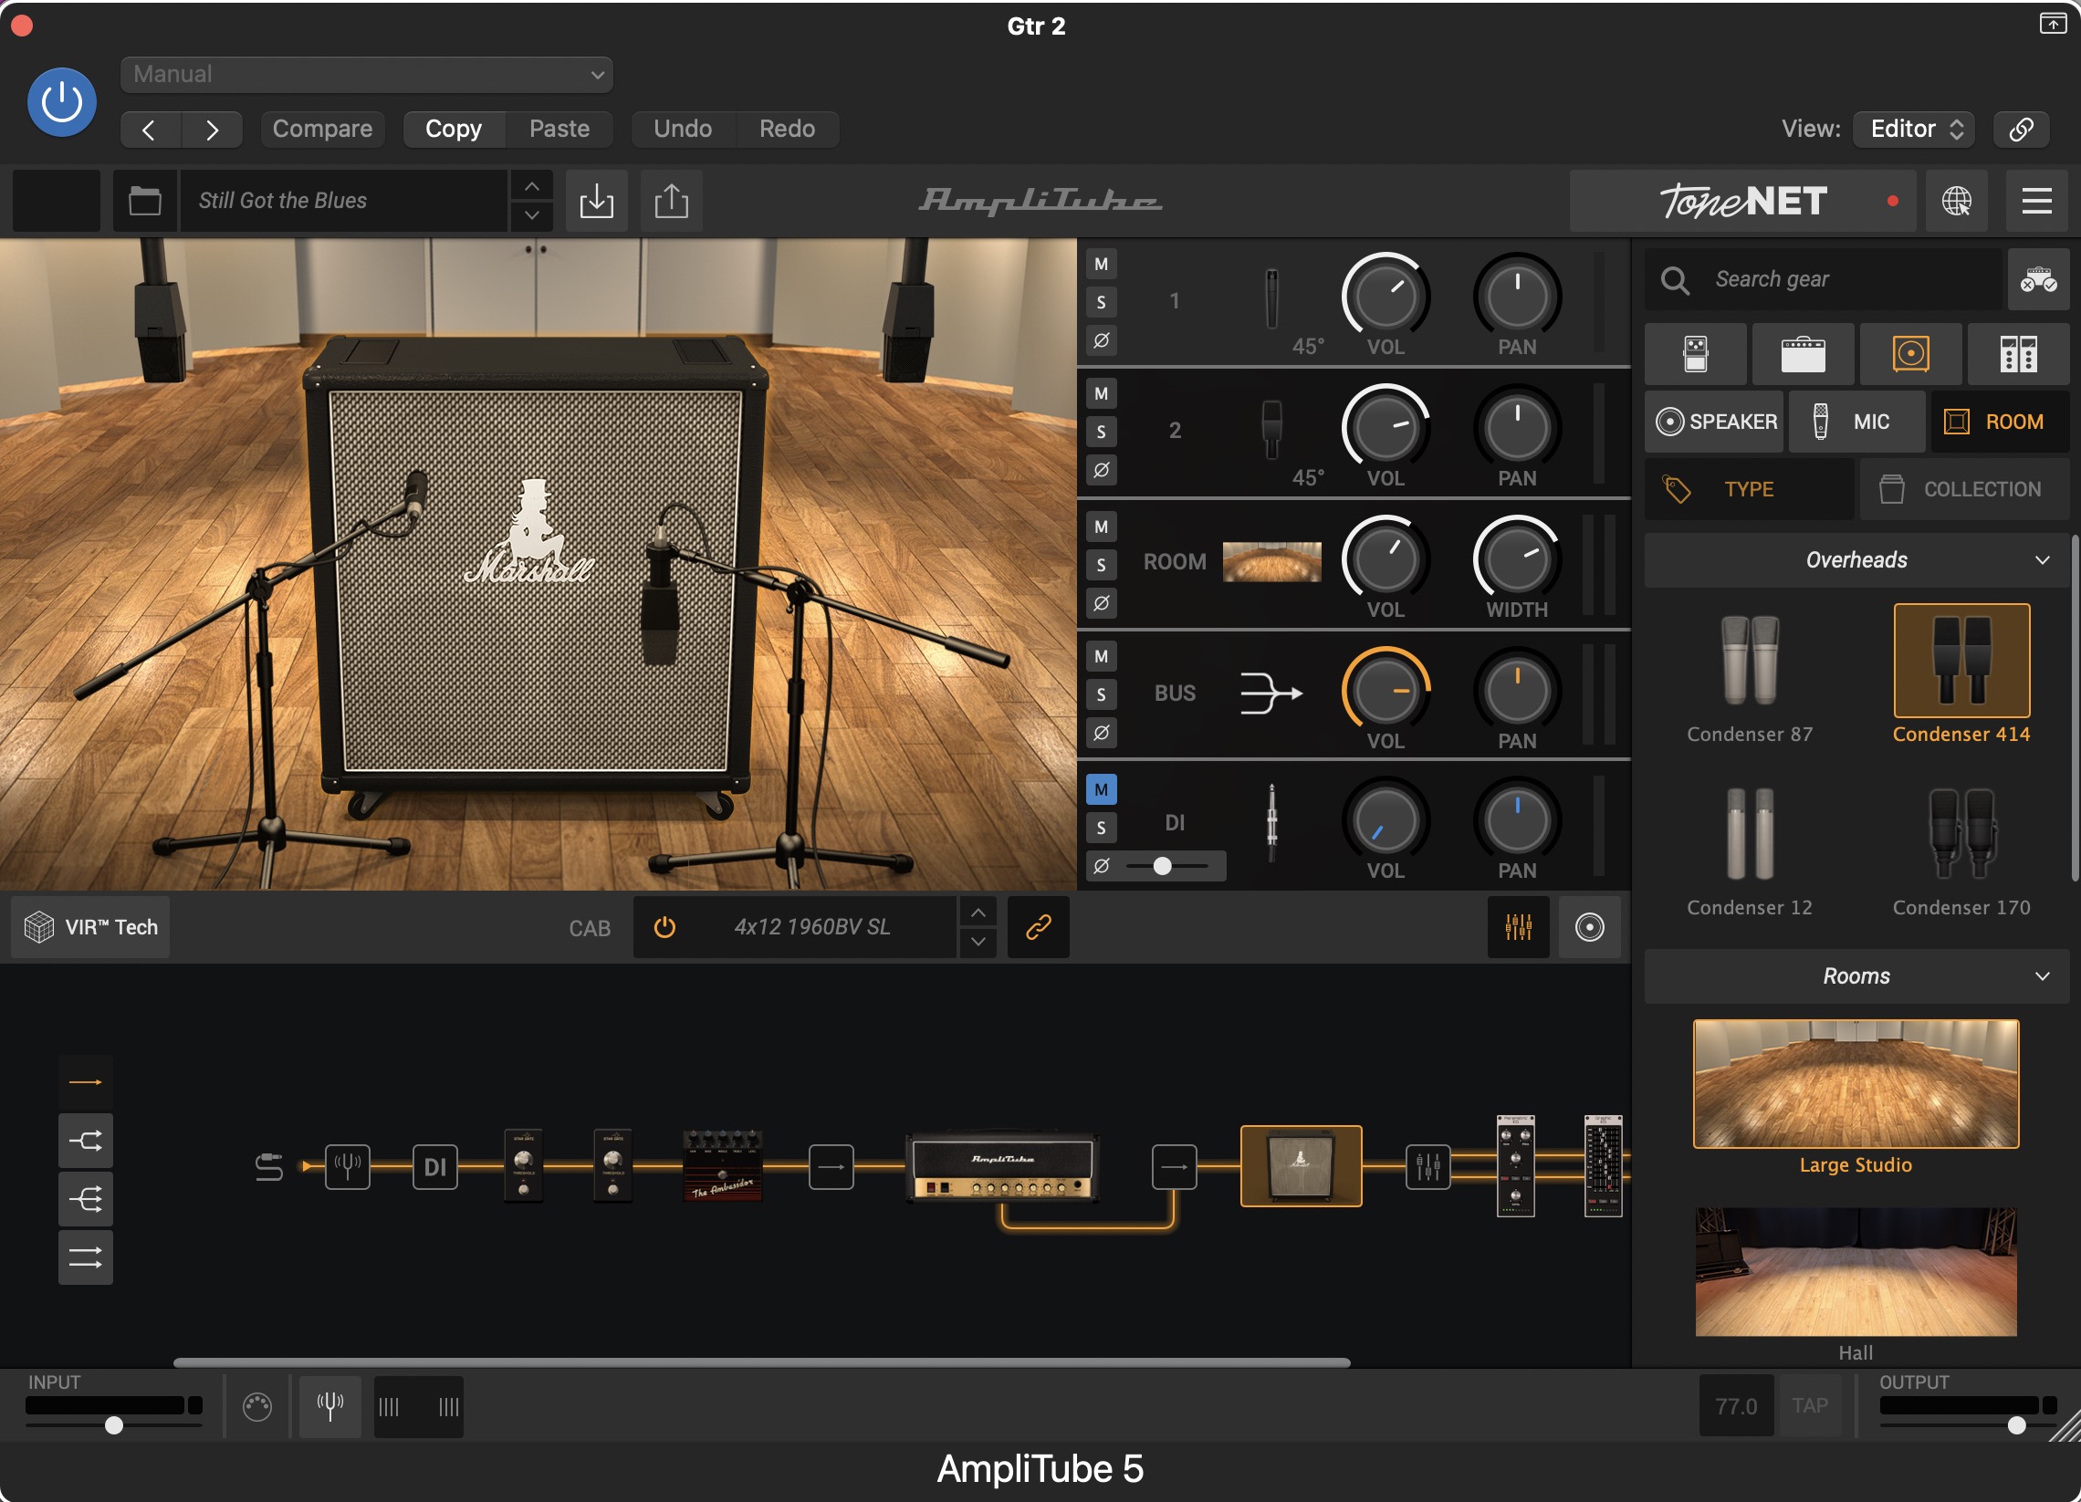Open the preset browser folder icon
2081x1502 pixels.
pos(145,200)
